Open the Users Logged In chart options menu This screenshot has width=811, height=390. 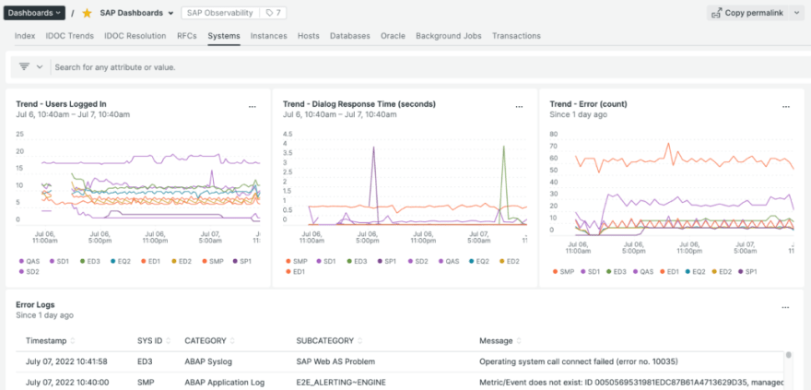pyautogui.click(x=253, y=107)
